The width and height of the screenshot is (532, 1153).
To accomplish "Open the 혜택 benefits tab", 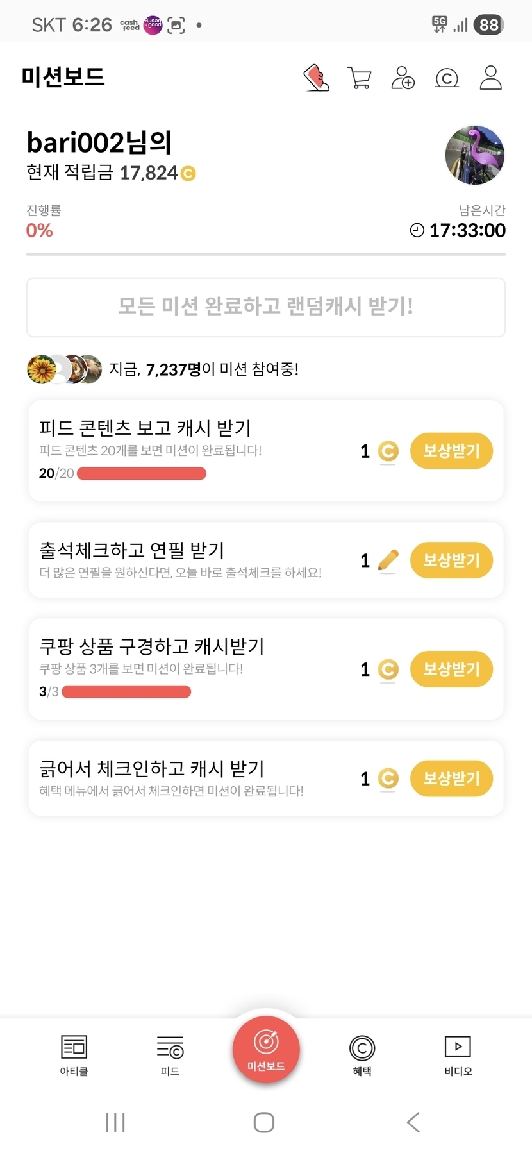I will (x=362, y=1055).
